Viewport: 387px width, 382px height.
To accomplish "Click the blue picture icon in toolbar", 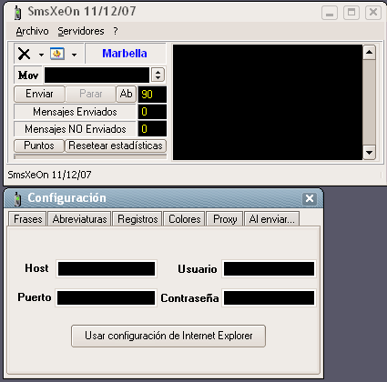I will [57, 54].
